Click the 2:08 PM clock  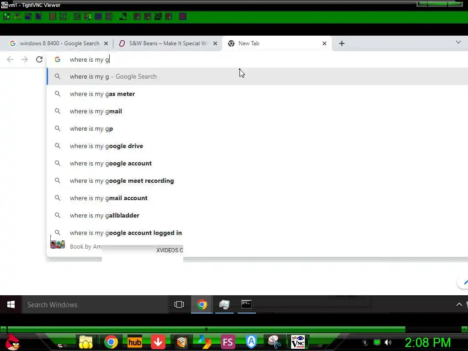428,342
